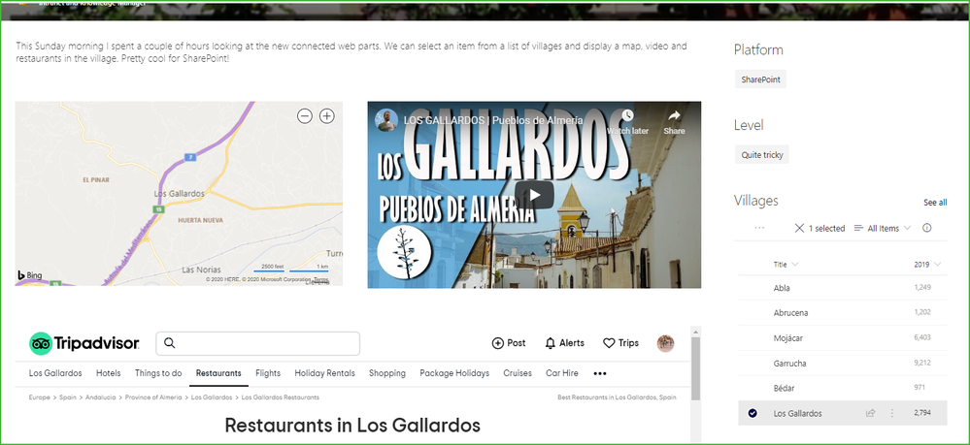Click the 9,212 population value
Viewport: 970px width, 445px height.
[921, 363]
